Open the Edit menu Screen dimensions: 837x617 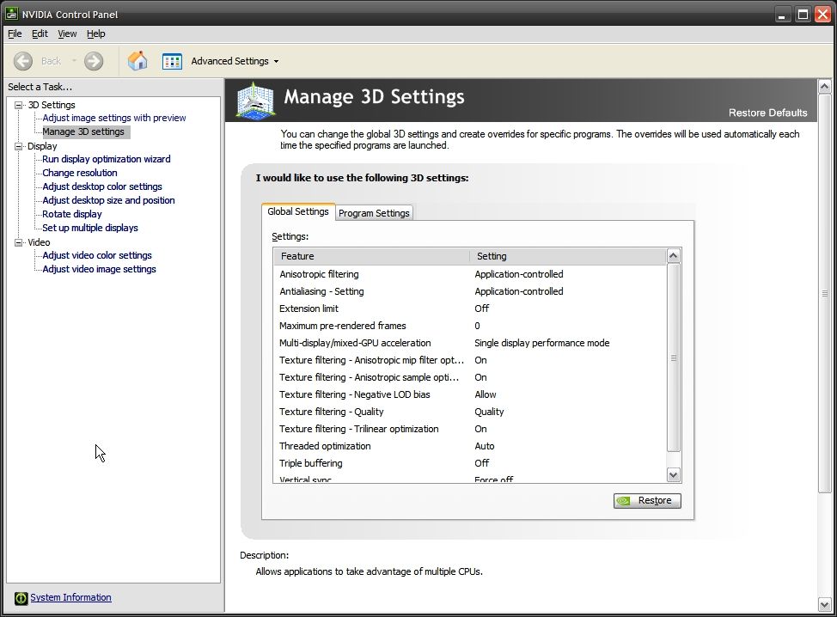pyautogui.click(x=40, y=34)
